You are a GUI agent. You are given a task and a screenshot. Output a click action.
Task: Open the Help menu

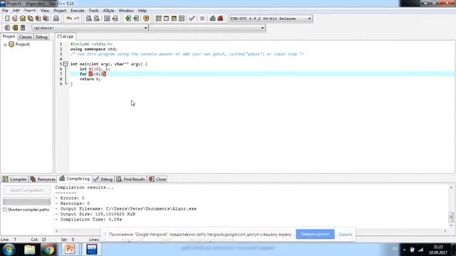pyautogui.click(x=142, y=11)
